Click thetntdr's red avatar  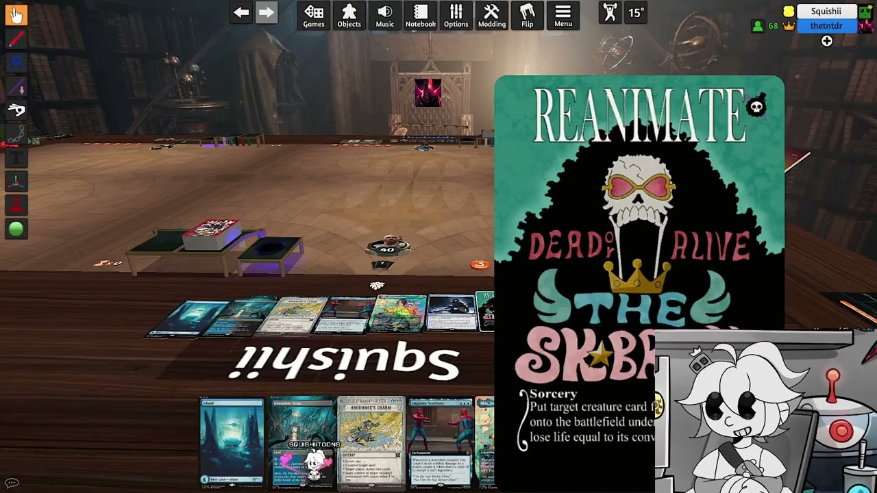click(x=864, y=26)
